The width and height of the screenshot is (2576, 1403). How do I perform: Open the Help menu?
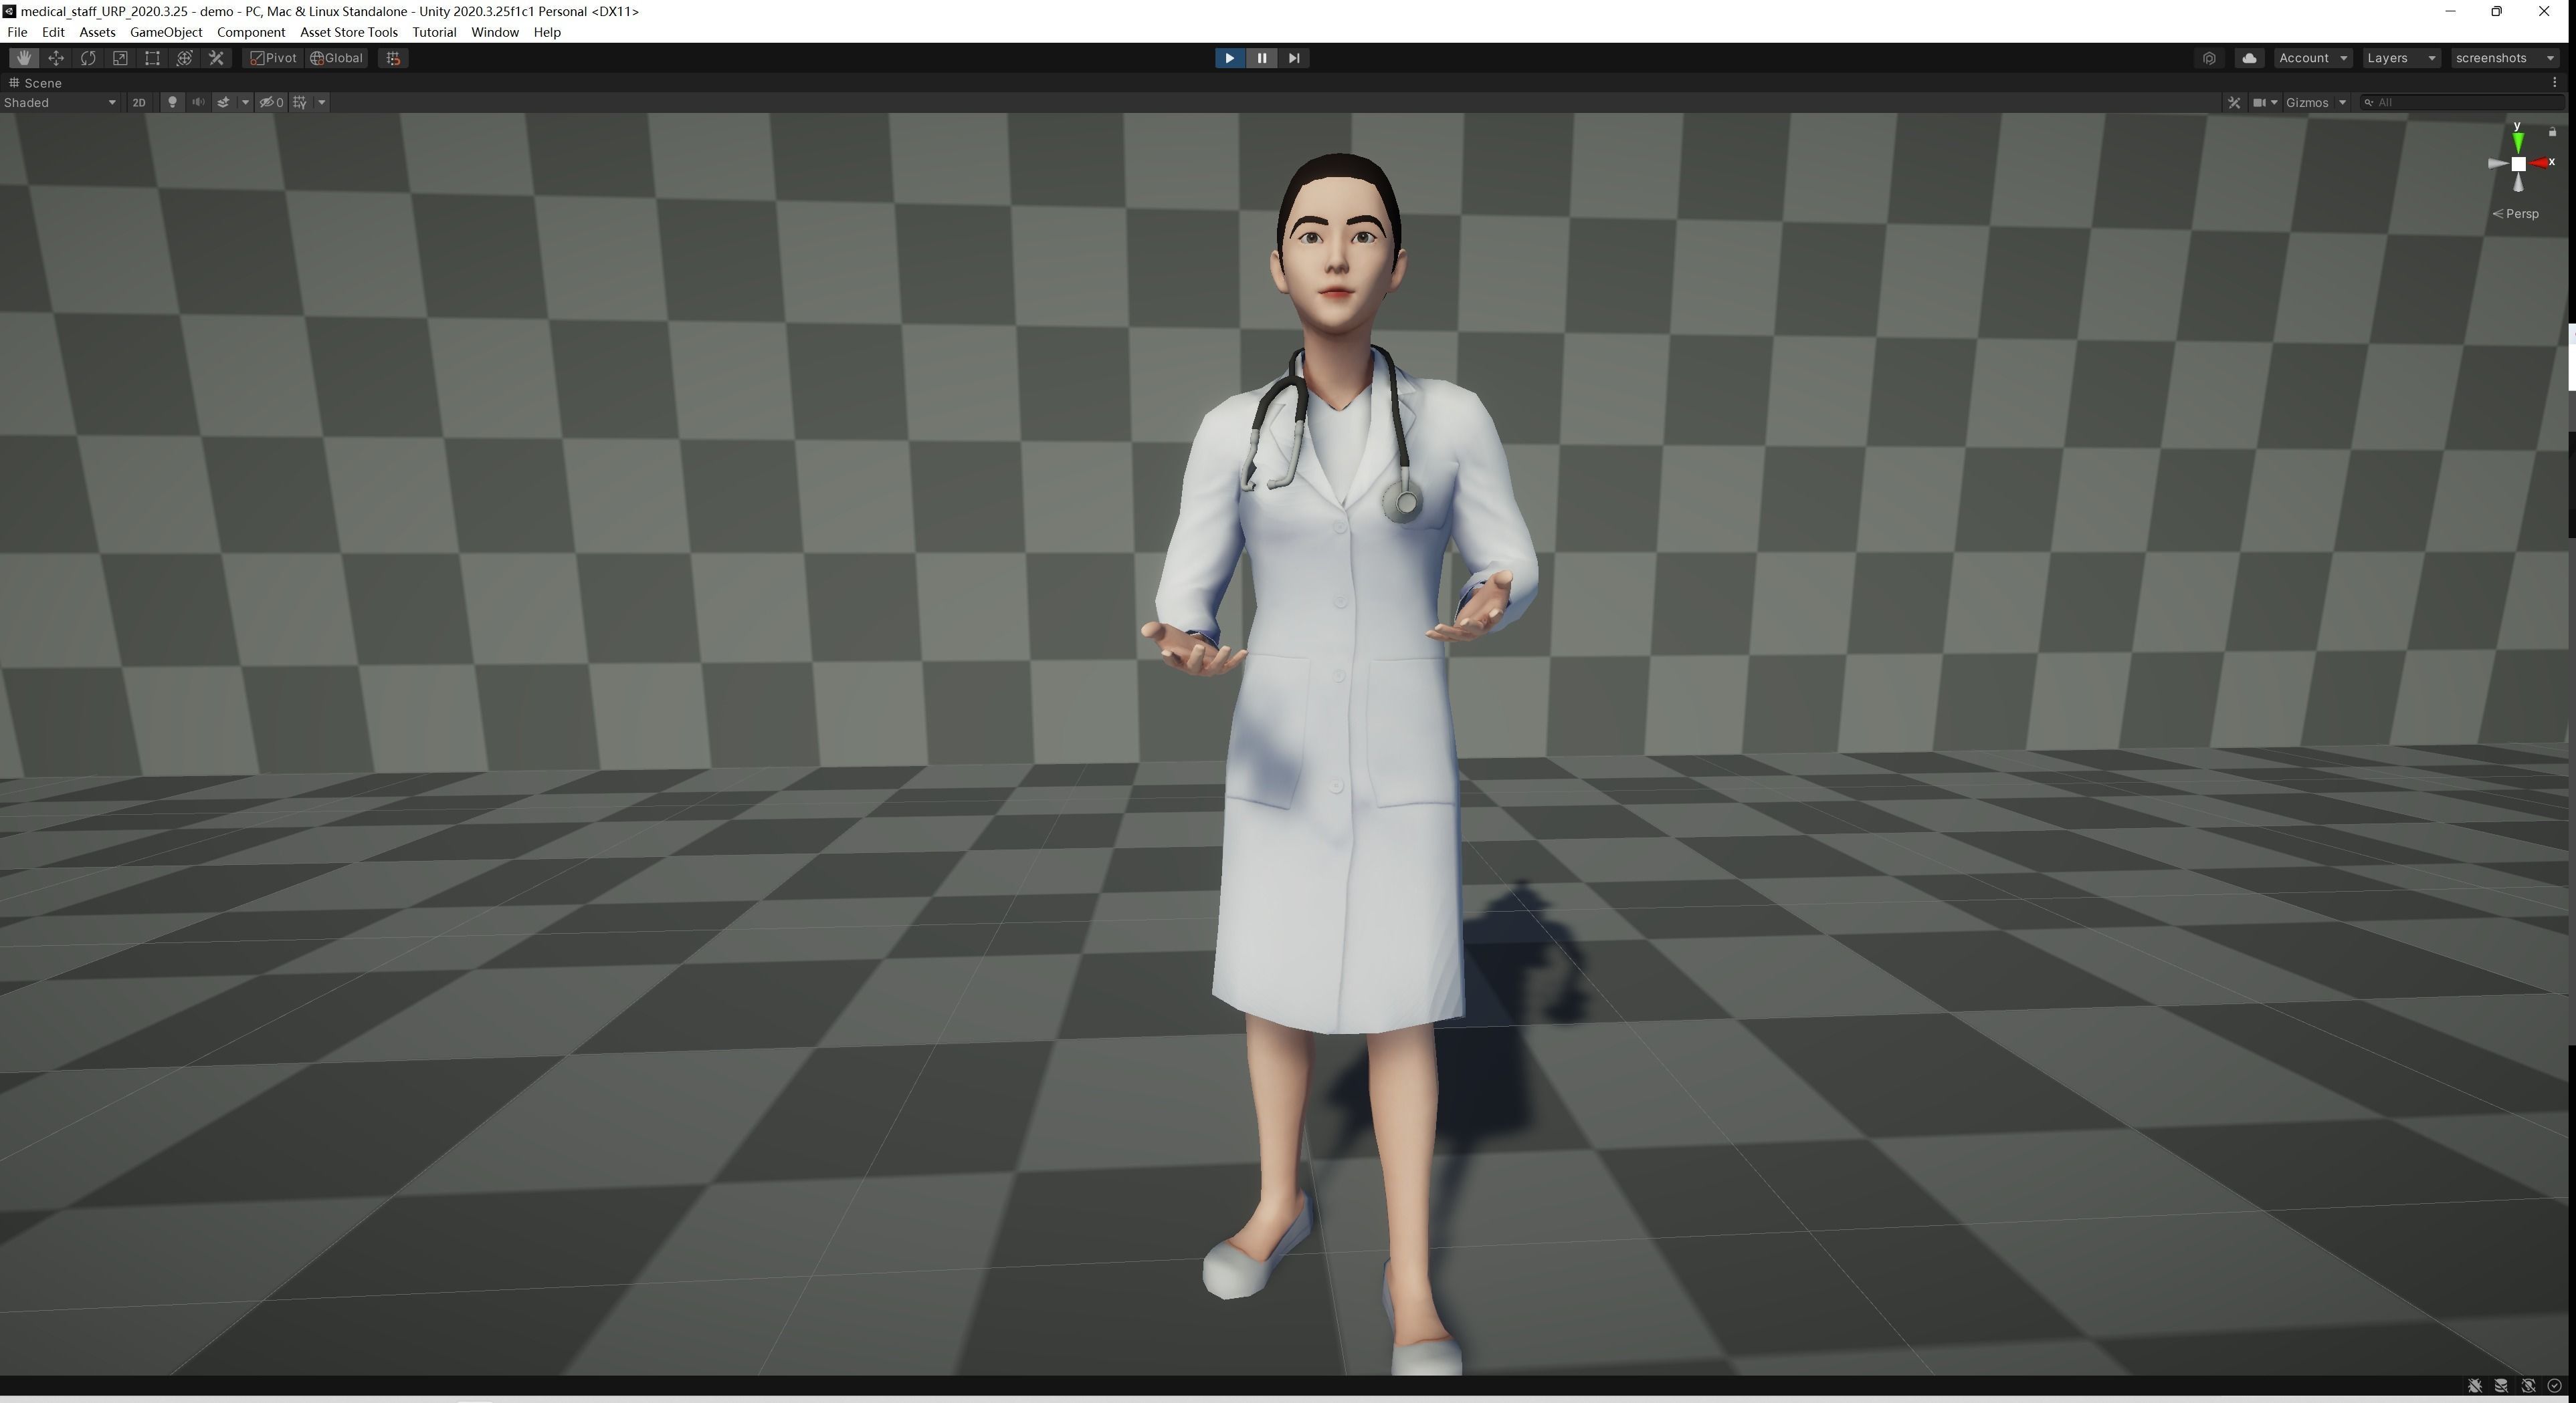pyautogui.click(x=547, y=32)
